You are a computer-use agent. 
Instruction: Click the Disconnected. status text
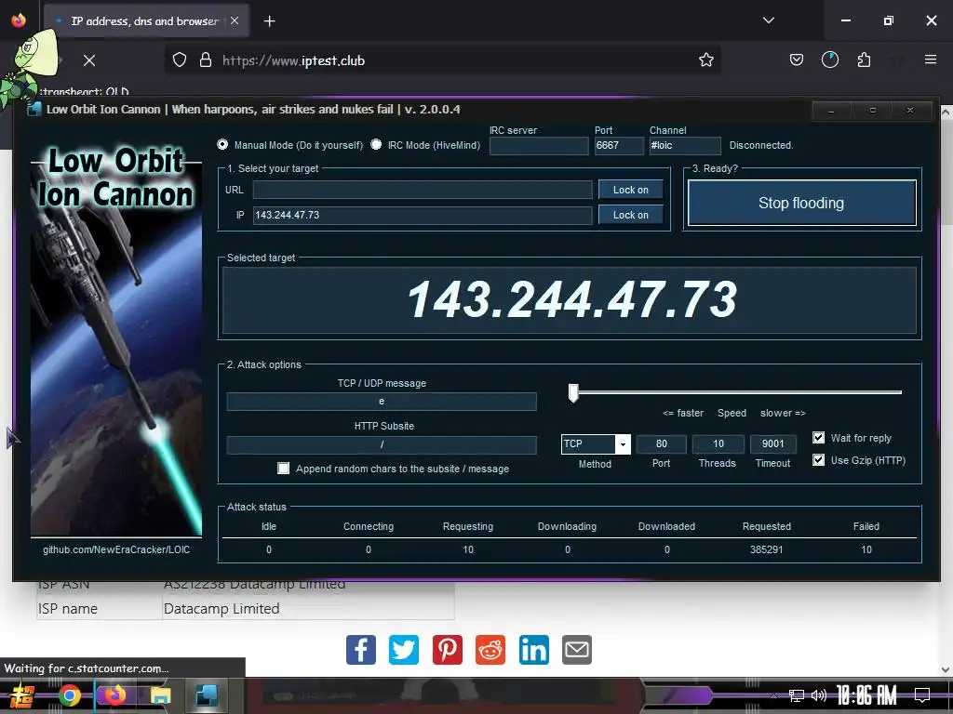pyautogui.click(x=761, y=145)
